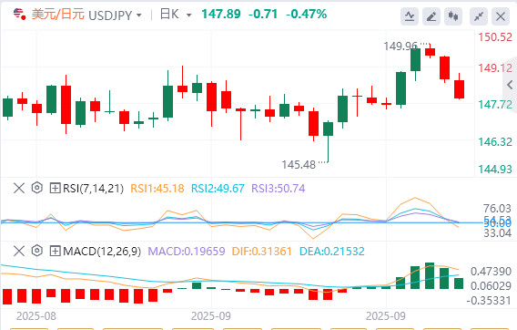Click the US-Japan flag icon
Viewport: 517px width, 330px height.
(19, 15)
